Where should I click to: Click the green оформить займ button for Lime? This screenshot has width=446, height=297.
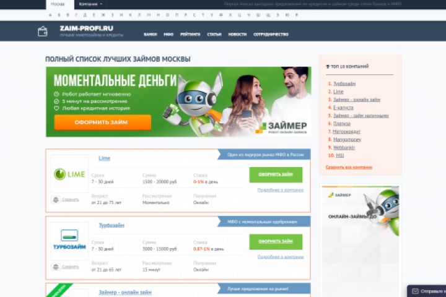(x=276, y=174)
